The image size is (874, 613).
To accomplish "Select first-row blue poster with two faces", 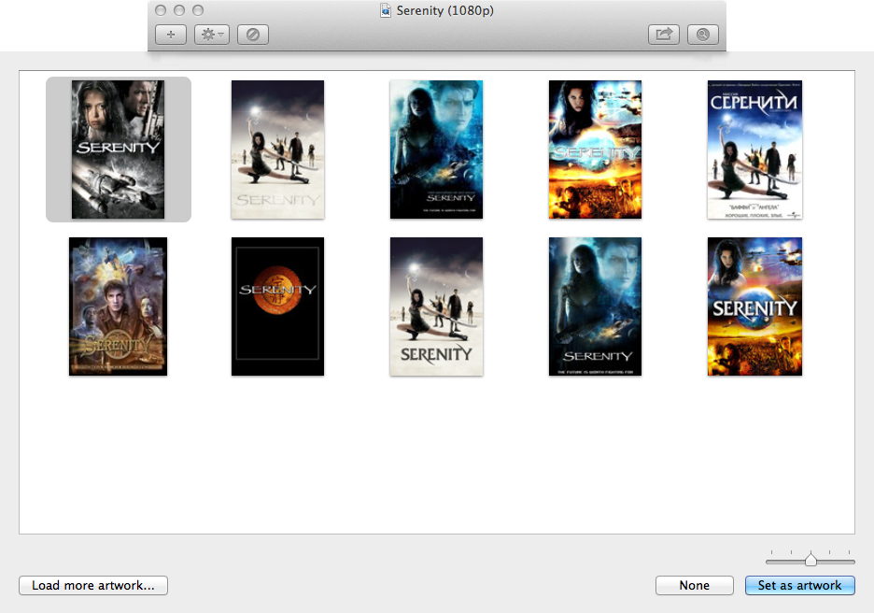I will click(x=436, y=150).
